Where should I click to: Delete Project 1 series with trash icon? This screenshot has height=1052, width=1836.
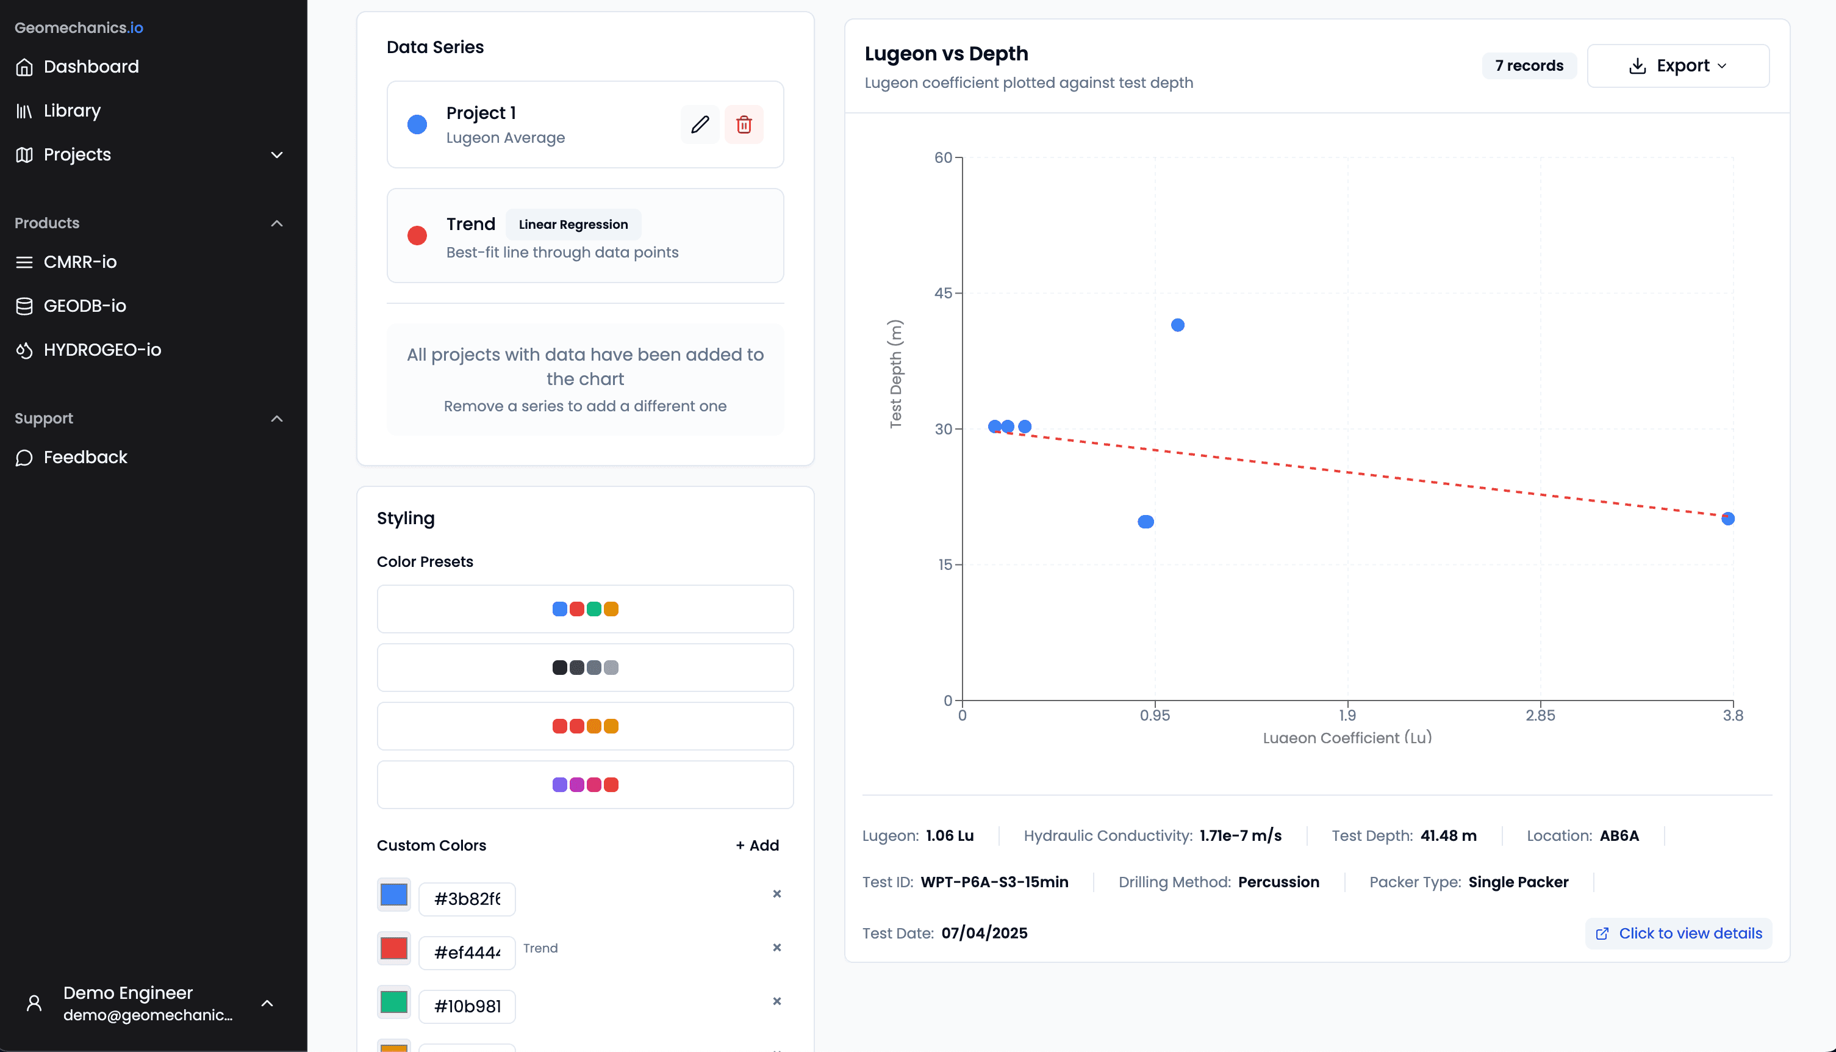[745, 123]
